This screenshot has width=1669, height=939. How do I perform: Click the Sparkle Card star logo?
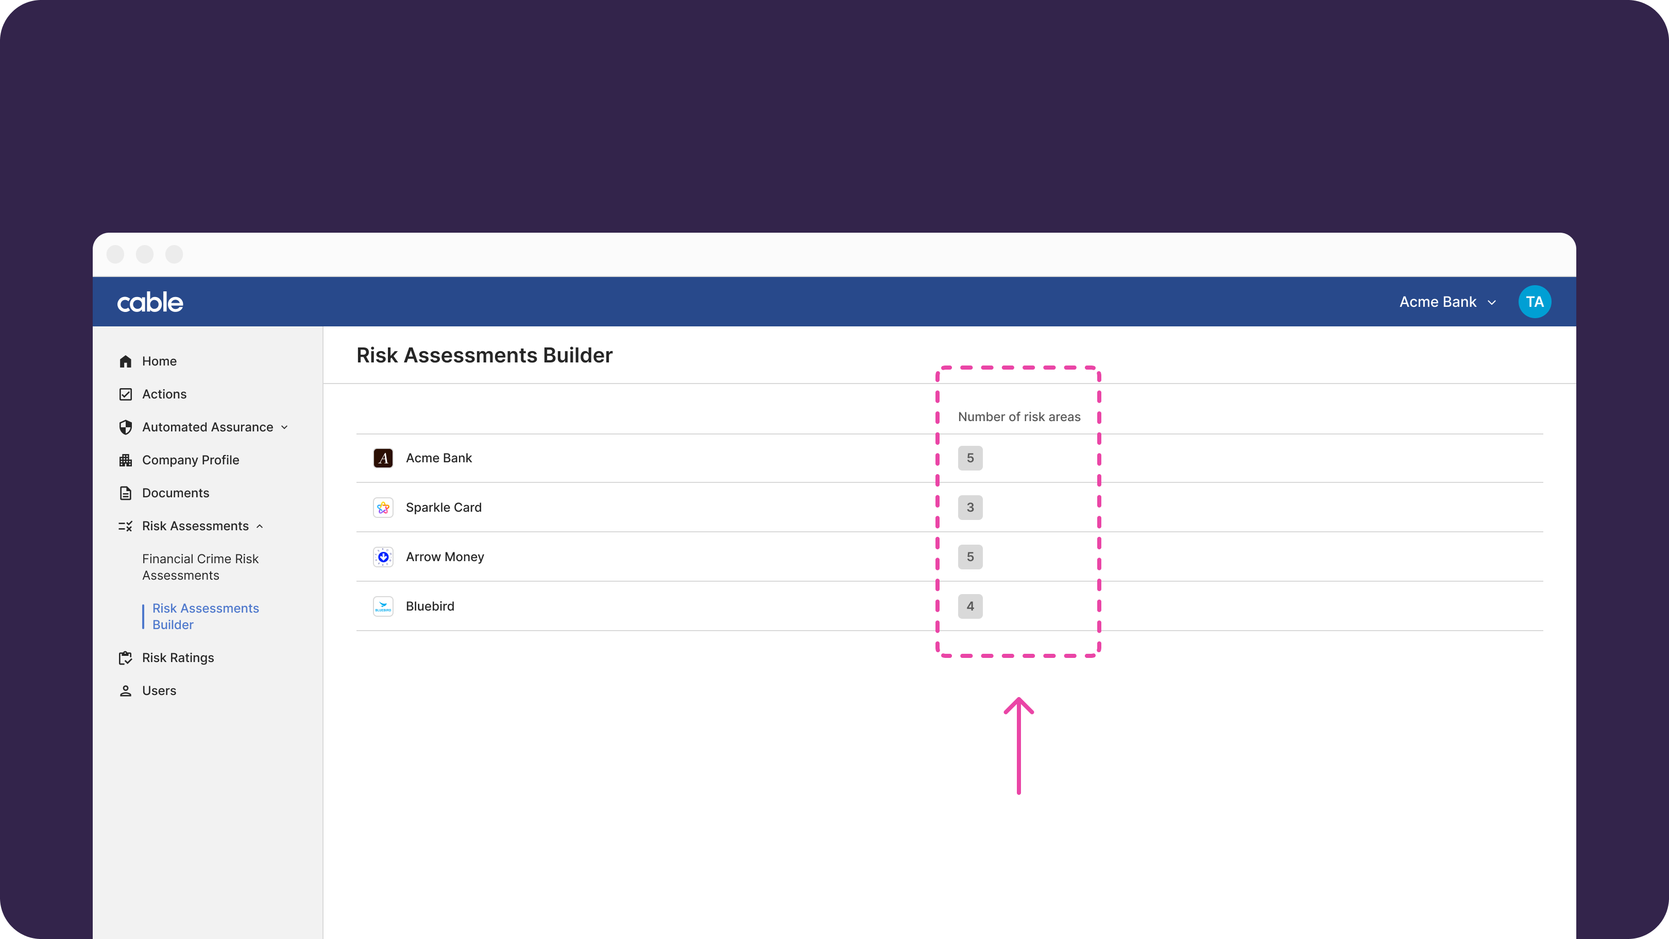click(383, 508)
